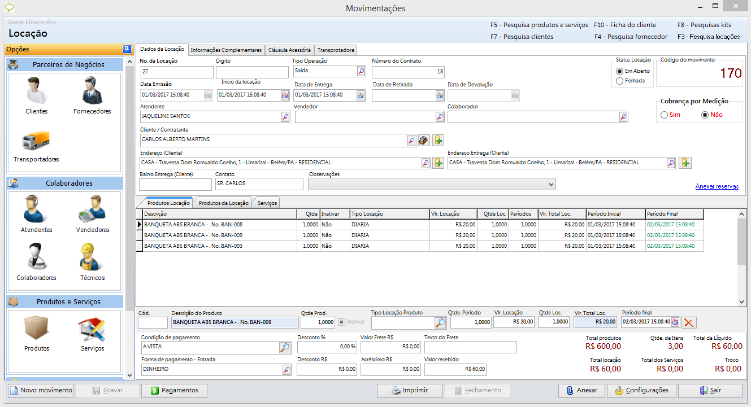Open lookup for Condição de pagamento
751x407 pixels.
pyautogui.click(x=285, y=348)
